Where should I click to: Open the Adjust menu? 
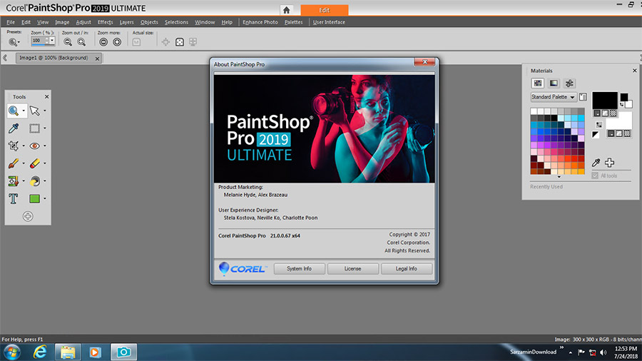(83, 22)
